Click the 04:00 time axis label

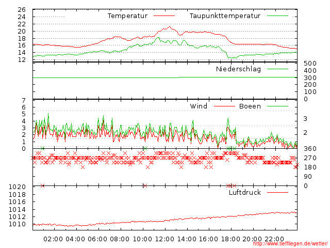(x=75, y=239)
